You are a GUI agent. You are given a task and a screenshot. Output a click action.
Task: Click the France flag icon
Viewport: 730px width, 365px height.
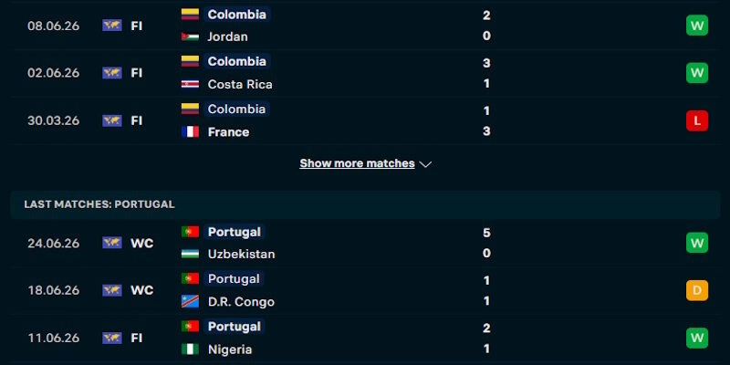[x=190, y=131]
